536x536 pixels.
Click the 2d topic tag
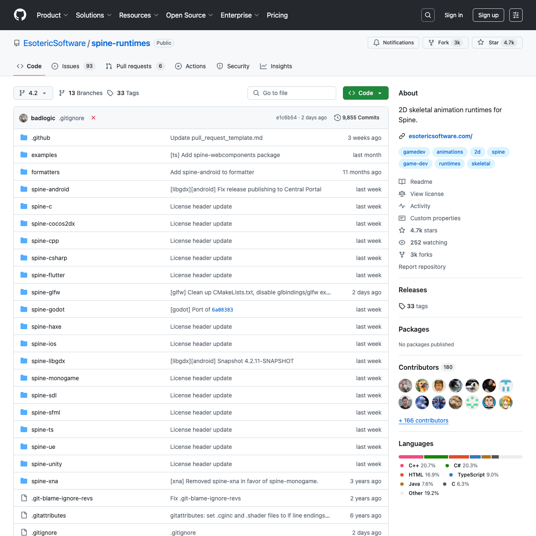click(477, 152)
